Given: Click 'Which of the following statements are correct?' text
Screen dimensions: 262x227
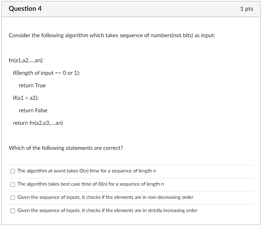Looking at the screenshot, I should (66, 148).
